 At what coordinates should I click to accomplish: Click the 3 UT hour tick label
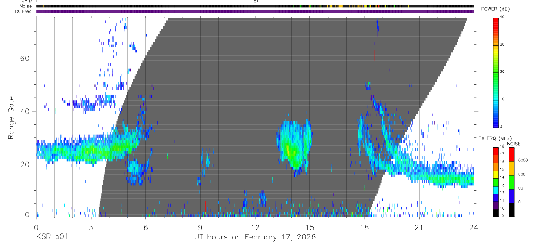tap(91, 227)
